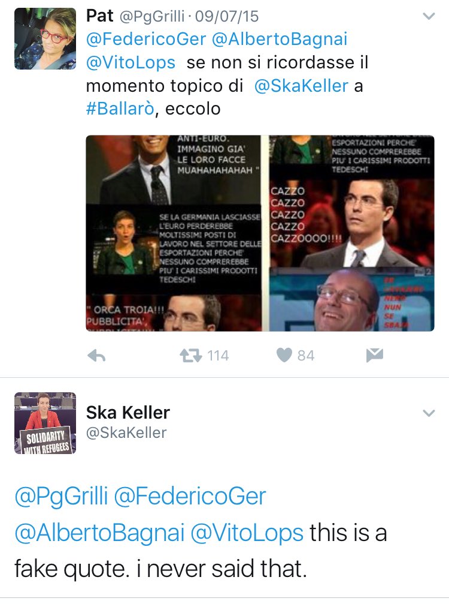Open the @VitoLops mention in Ska Keller's reply
449x604 pixels.
[247, 533]
